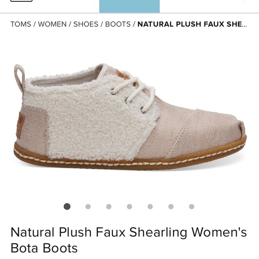Open the BOOTS breadcrumb category
Viewport: 259px width, 259px height.
[118, 24]
